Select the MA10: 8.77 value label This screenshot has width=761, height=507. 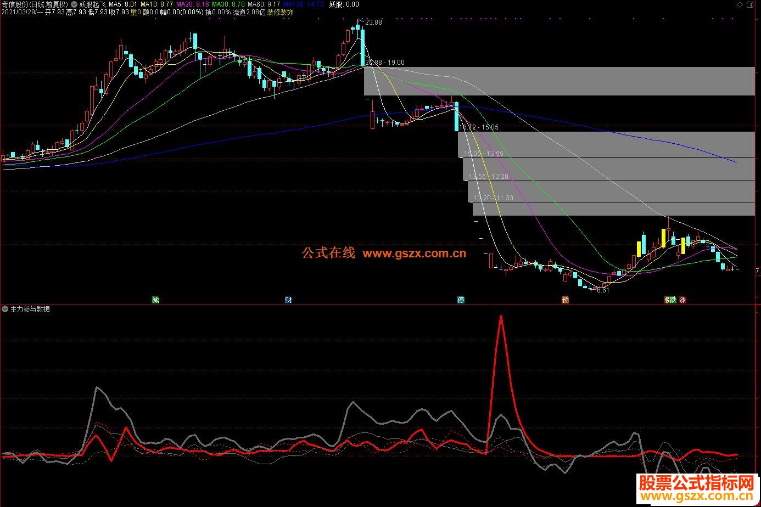[x=156, y=4]
